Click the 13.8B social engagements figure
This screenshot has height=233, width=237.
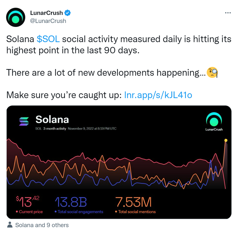click(x=71, y=202)
